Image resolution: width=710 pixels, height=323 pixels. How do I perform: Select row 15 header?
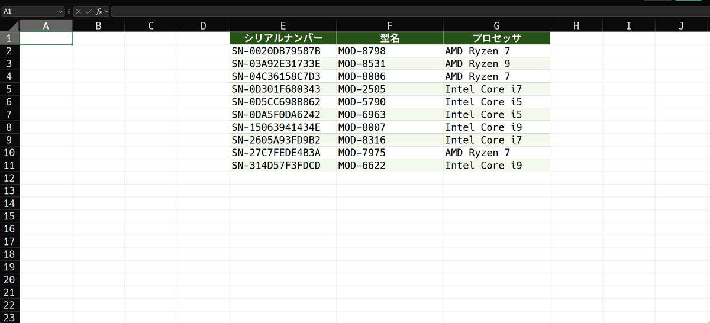9,217
